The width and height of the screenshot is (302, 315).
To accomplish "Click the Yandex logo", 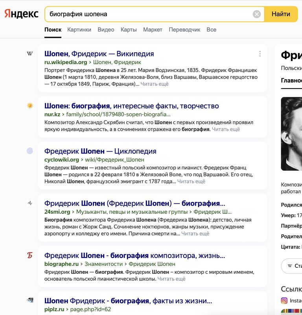I will tap(21, 14).
